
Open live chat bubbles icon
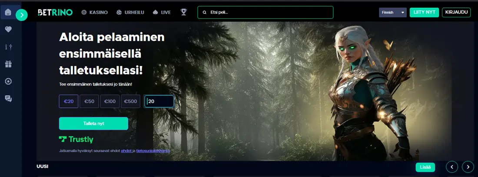click(x=8, y=99)
